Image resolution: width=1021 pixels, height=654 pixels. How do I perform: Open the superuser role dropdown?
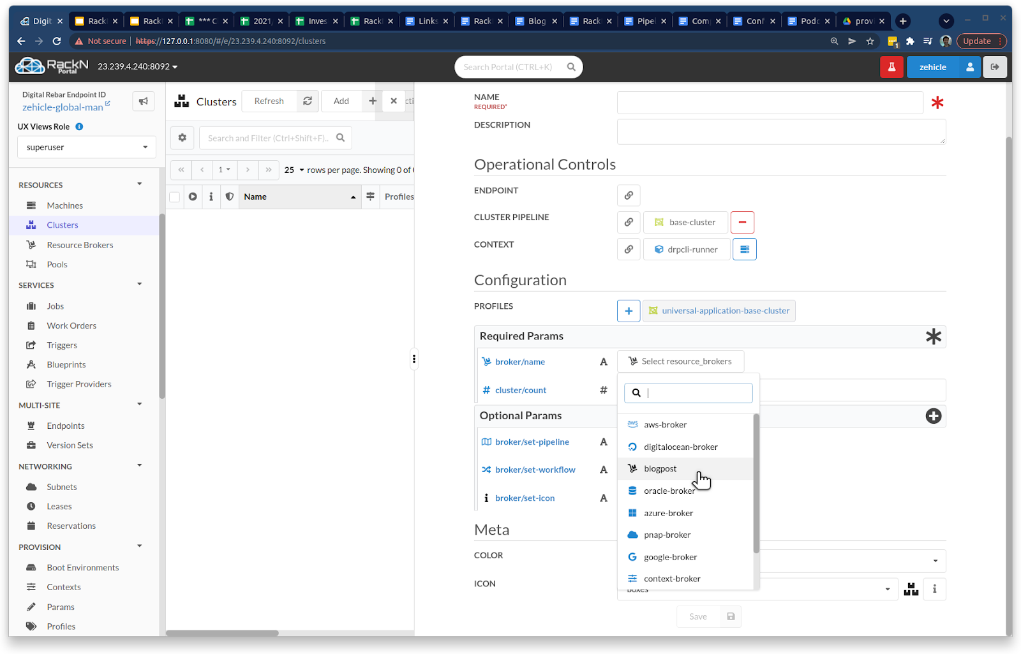click(x=87, y=147)
